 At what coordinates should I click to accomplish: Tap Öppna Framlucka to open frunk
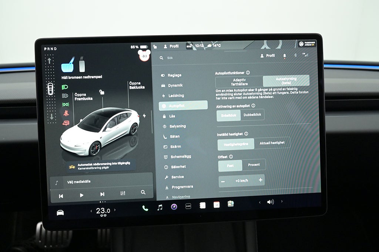(x=83, y=97)
